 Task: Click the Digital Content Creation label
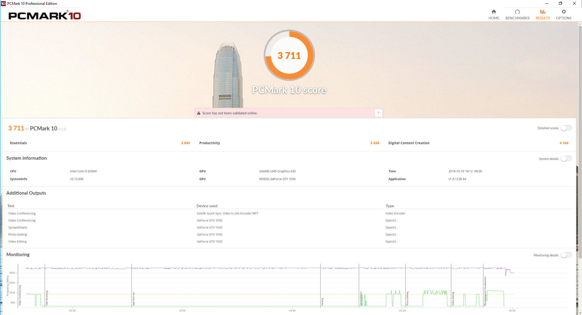point(409,143)
